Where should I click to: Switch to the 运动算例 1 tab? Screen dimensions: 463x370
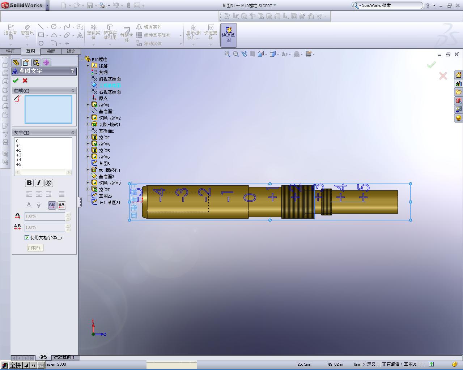[x=64, y=357]
